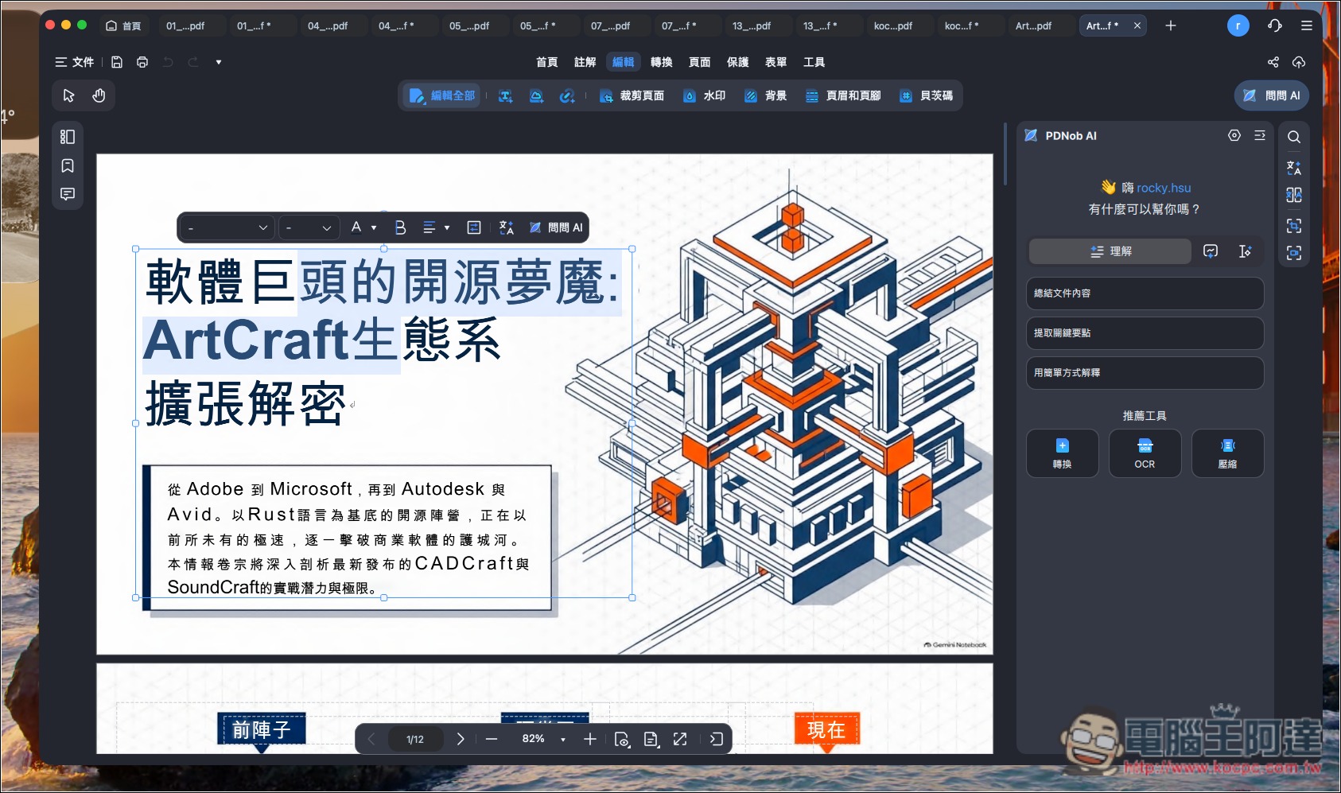
Task: Click the add link tool icon
Action: tap(567, 96)
